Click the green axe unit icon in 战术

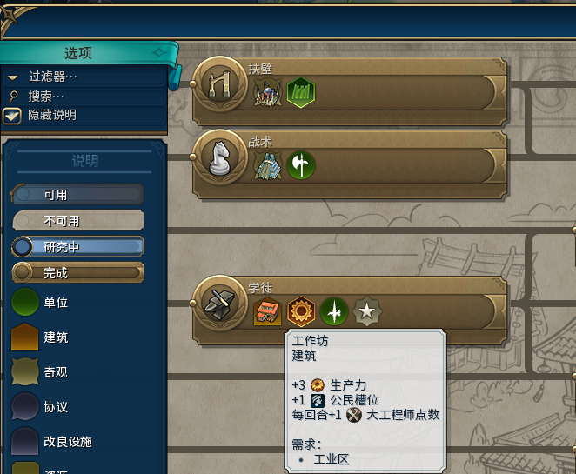tap(301, 165)
